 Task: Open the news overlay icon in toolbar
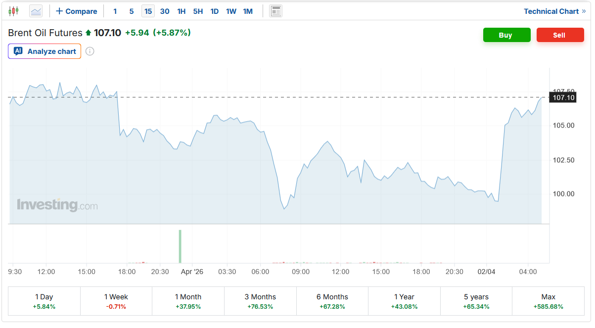click(276, 11)
